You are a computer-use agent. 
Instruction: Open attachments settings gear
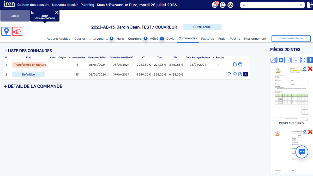(281, 60)
